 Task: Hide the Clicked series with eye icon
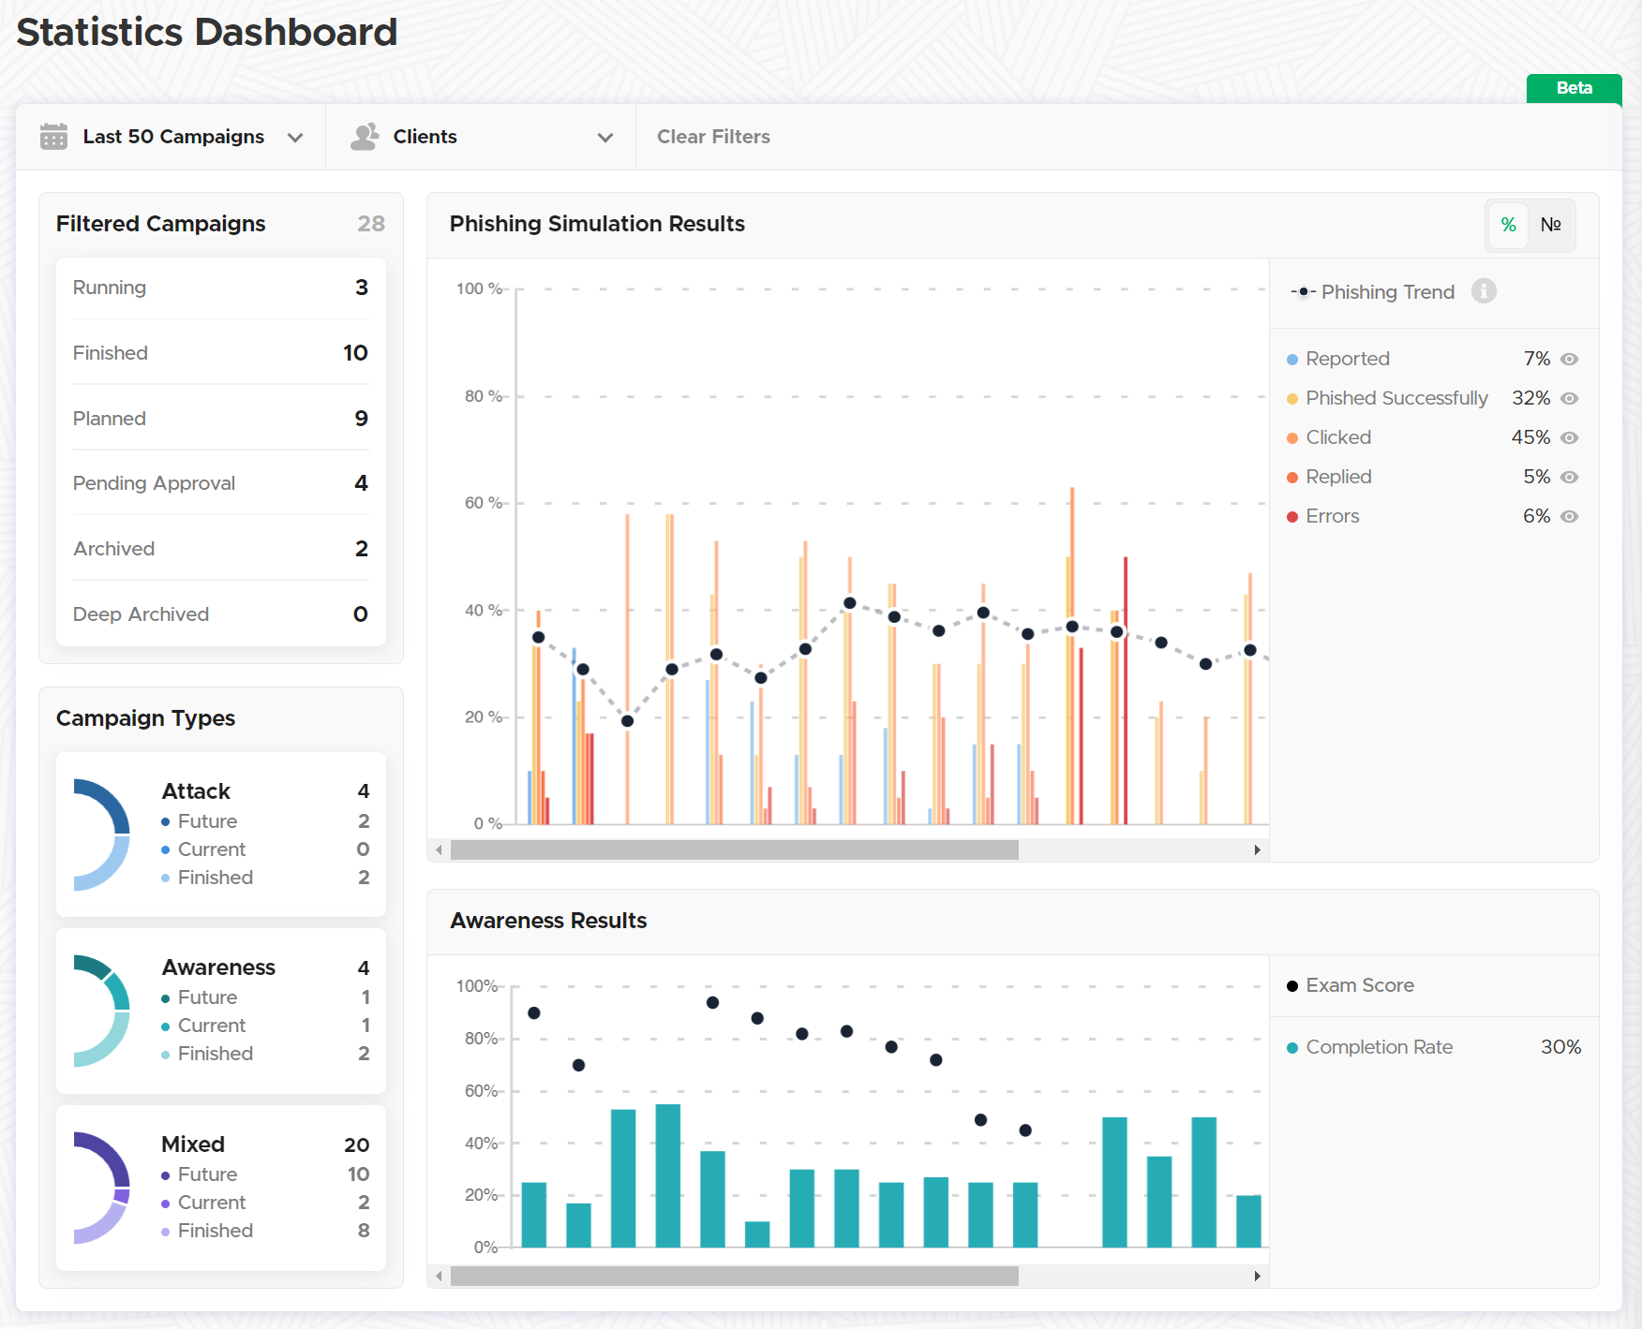click(x=1570, y=437)
